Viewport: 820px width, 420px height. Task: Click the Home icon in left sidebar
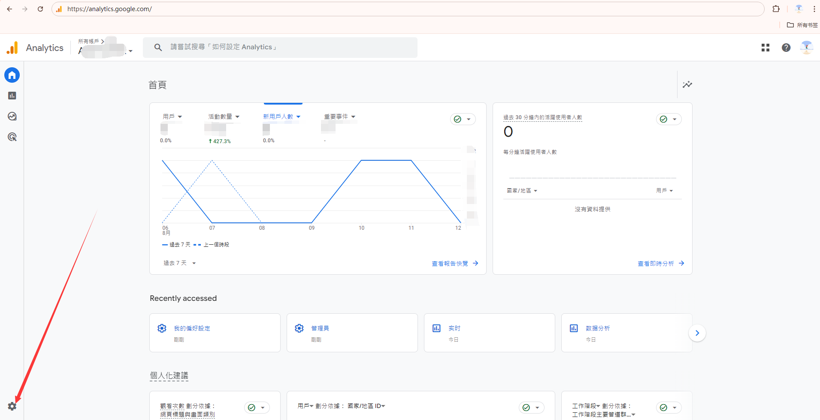(12, 75)
